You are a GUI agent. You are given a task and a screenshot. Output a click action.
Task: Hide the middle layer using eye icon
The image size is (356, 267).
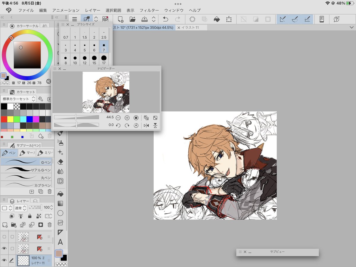click(x=4, y=248)
